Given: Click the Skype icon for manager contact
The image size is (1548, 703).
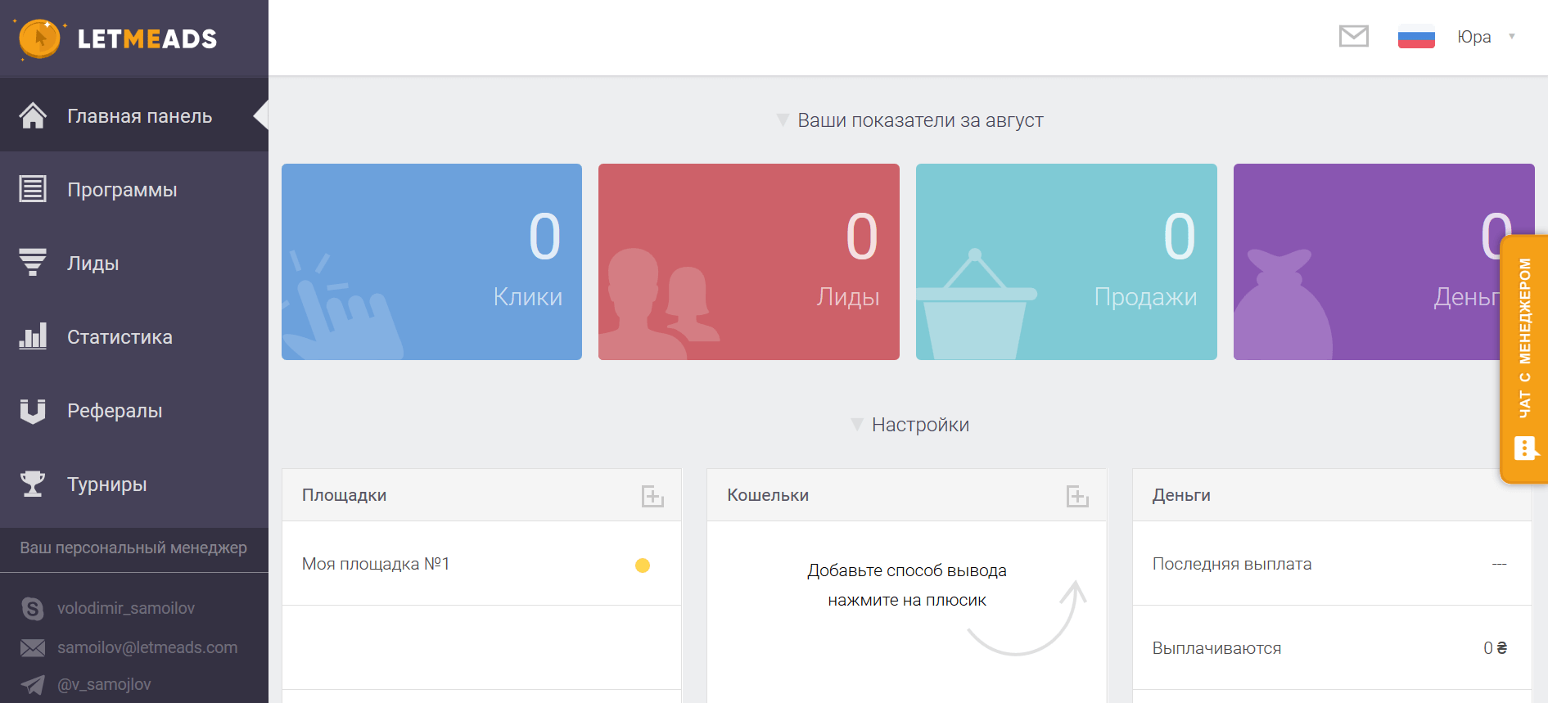Looking at the screenshot, I should pos(33,608).
